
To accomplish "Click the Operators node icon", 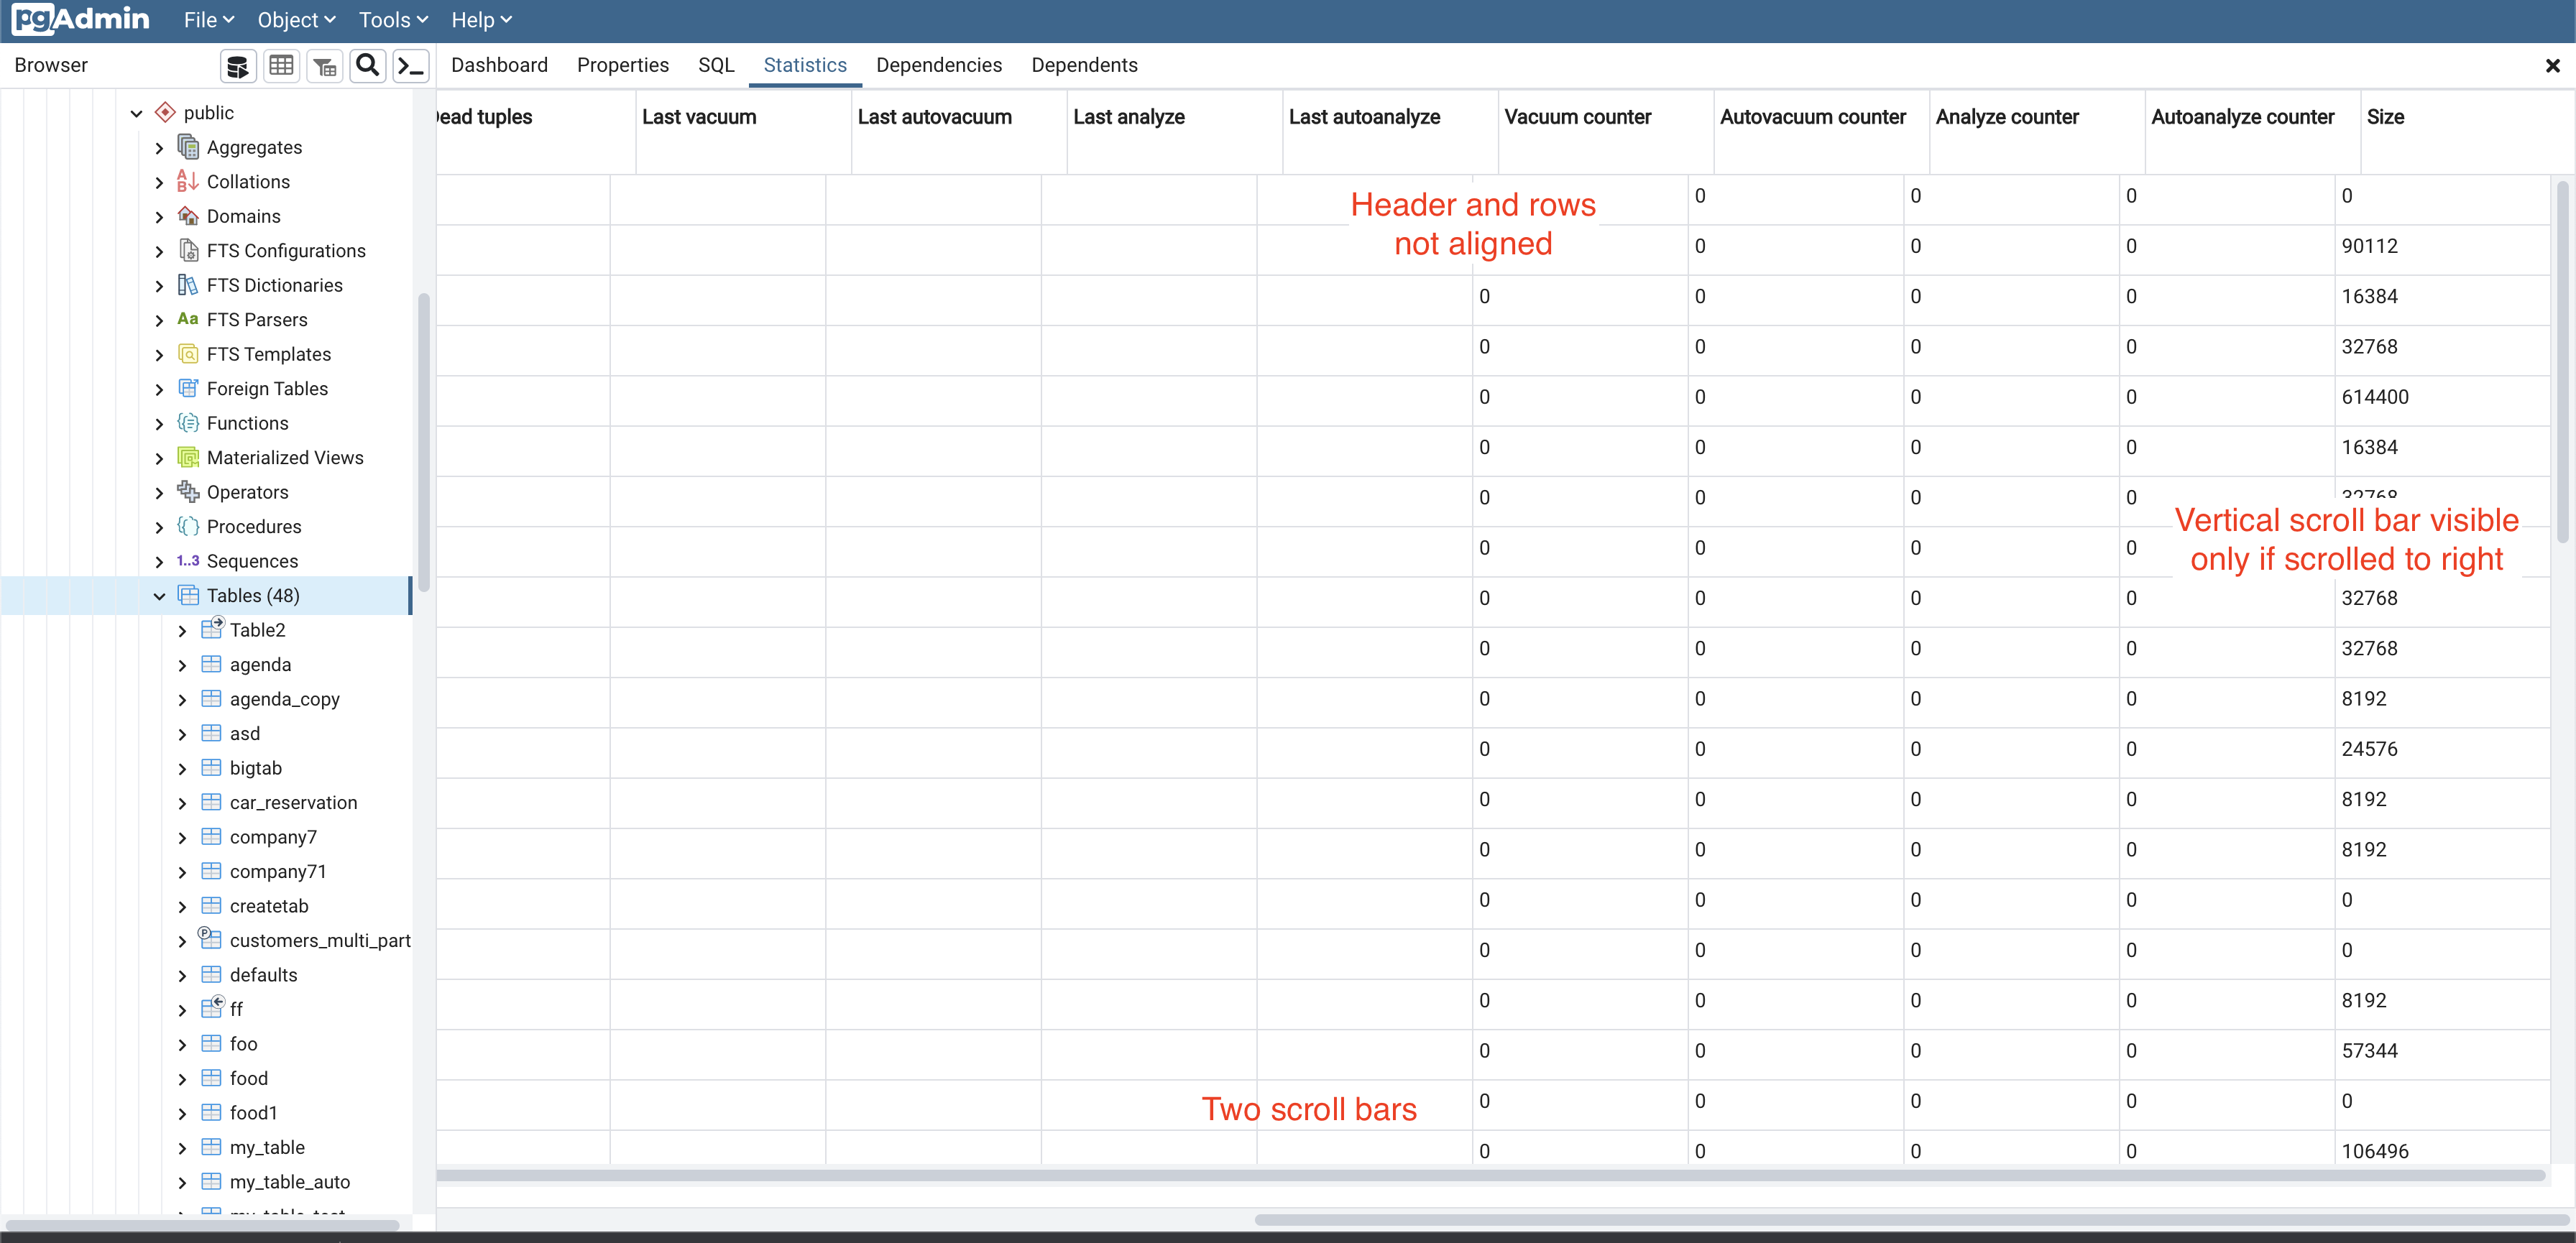I will (x=188, y=492).
